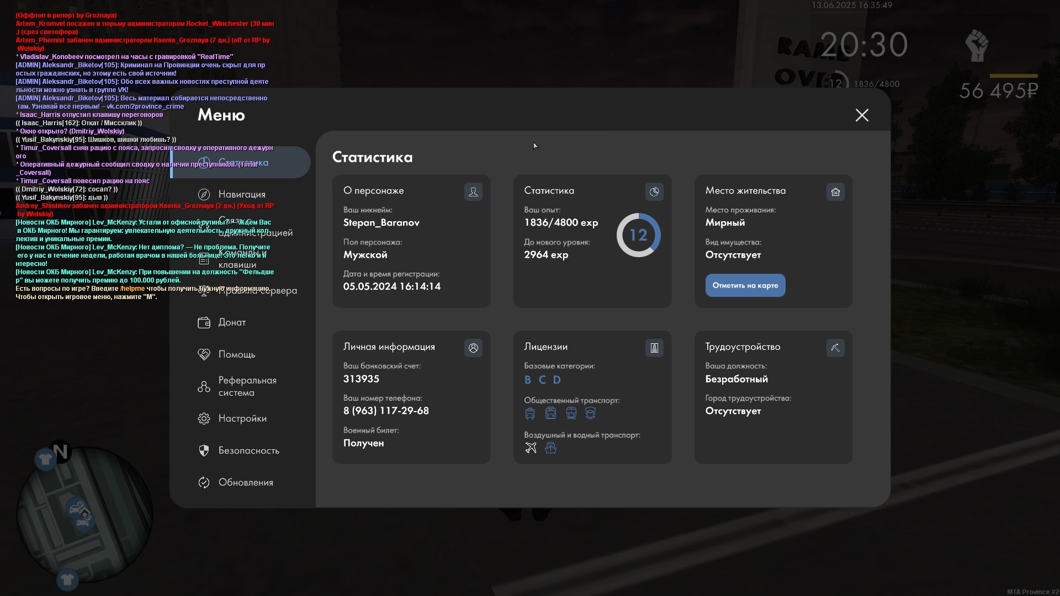Click the top clothing shop minimap marker
Viewport: 1060px width, 596px height.
tap(45, 459)
